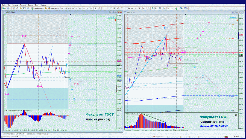Switch to M15 timeframe
The height and width of the screenshot is (139, 246).
pyautogui.click(x=69, y=8)
